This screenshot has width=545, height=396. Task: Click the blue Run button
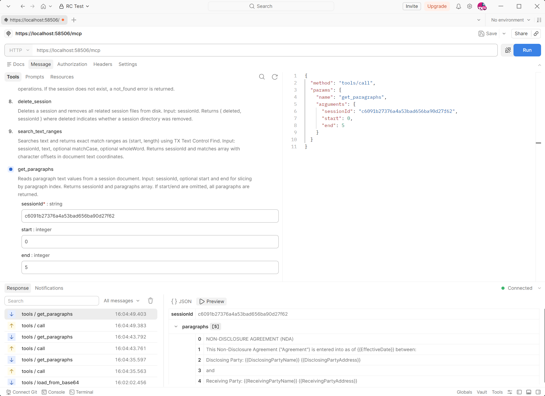click(527, 50)
